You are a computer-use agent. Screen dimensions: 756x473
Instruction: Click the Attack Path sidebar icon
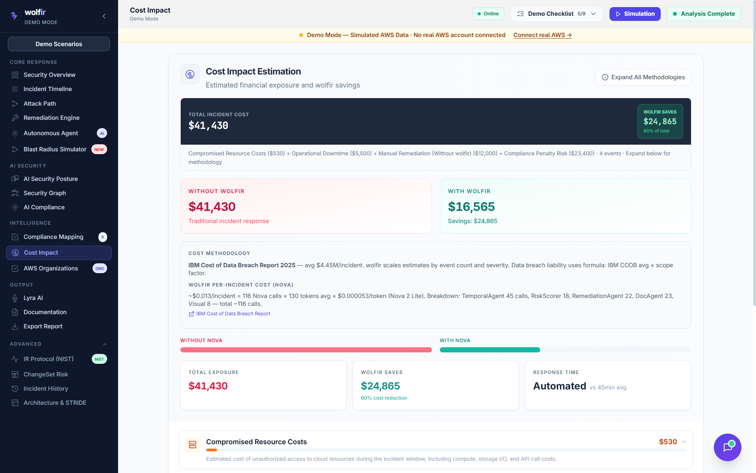coord(15,104)
